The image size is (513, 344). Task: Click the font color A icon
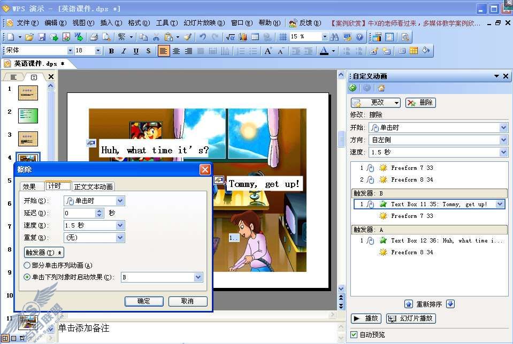(324, 51)
